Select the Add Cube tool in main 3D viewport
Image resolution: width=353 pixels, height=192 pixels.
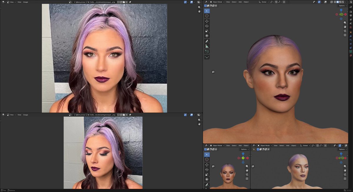pos(207,51)
